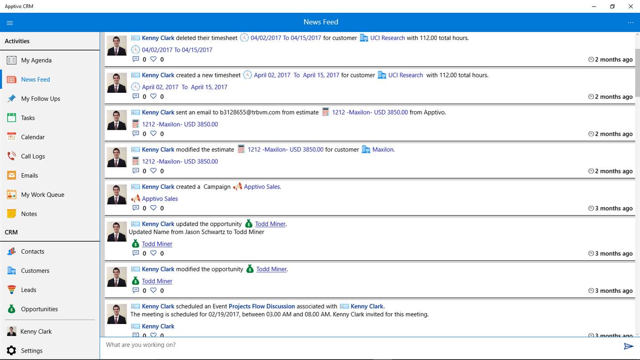Click the Calendar icon in sidebar
The height and width of the screenshot is (360, 640).
pos(12,137)
